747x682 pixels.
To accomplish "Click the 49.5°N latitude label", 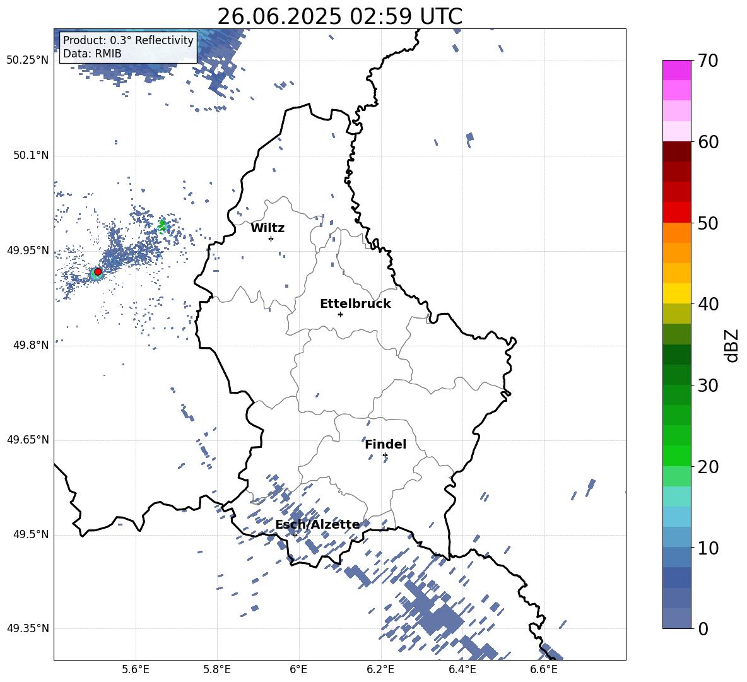I will point(31,535).
